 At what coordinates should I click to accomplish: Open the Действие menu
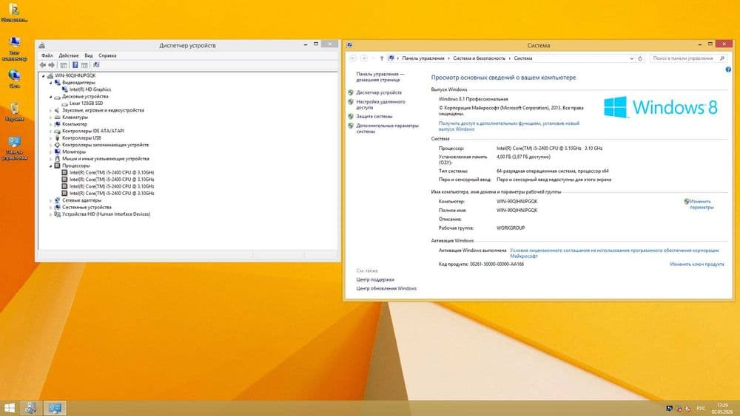68,55
